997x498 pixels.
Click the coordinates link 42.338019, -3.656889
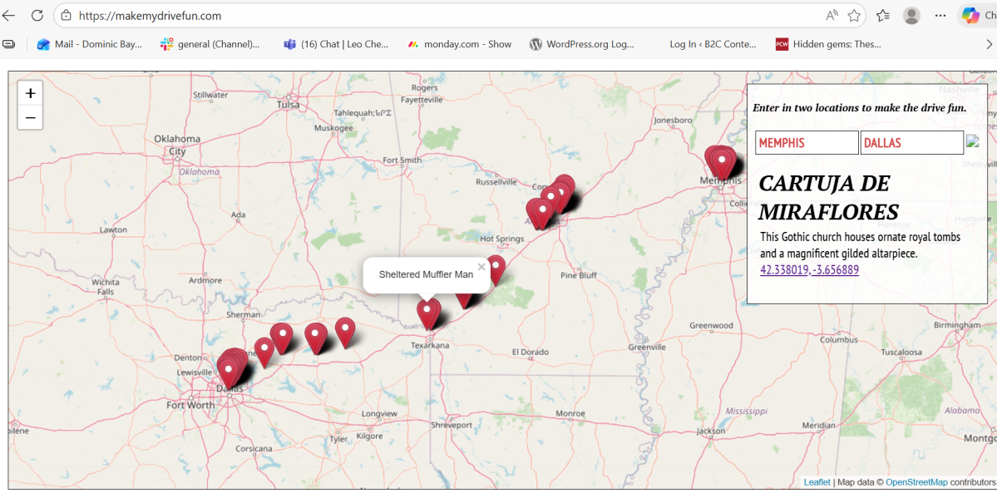tap(809, 269)
